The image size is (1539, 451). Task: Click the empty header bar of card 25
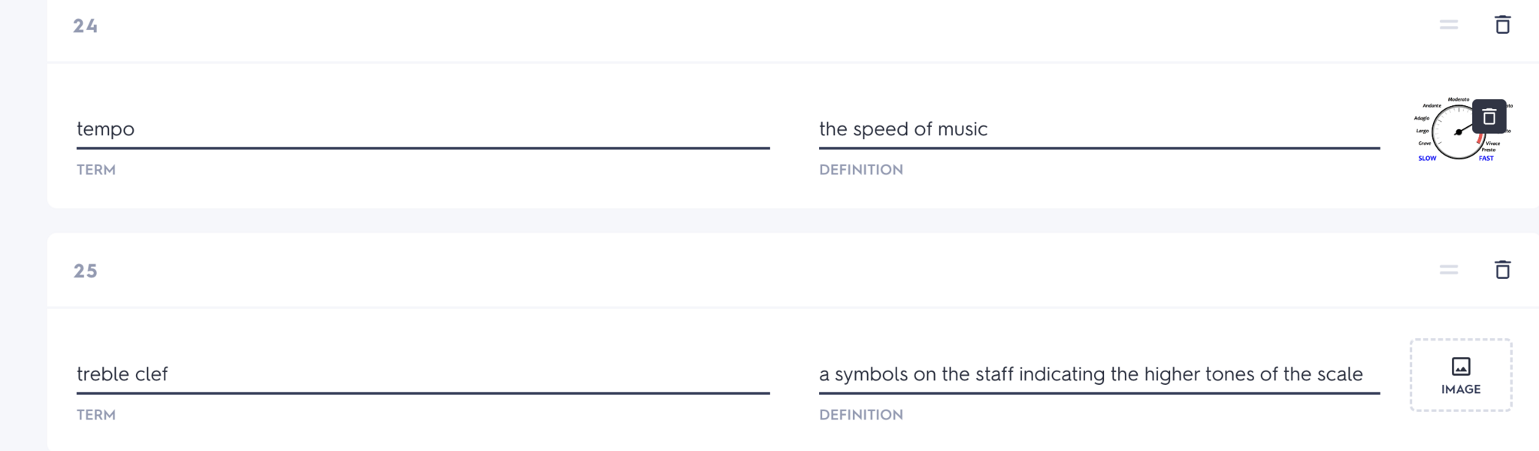coord(751,271)
